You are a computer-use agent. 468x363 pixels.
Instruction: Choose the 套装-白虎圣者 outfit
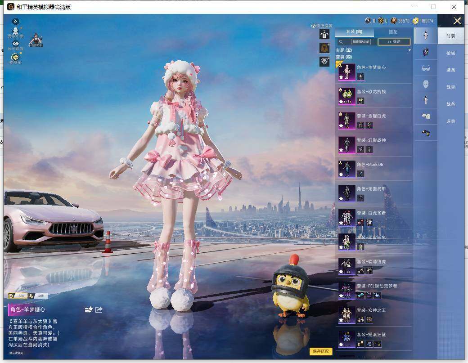pyautogui.click(x=373, y=217)
